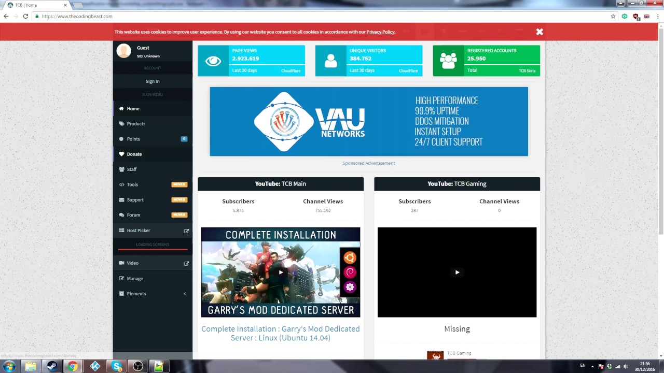
Task: Open Kodi from the taskbar
Action: (x=95, y=366)
